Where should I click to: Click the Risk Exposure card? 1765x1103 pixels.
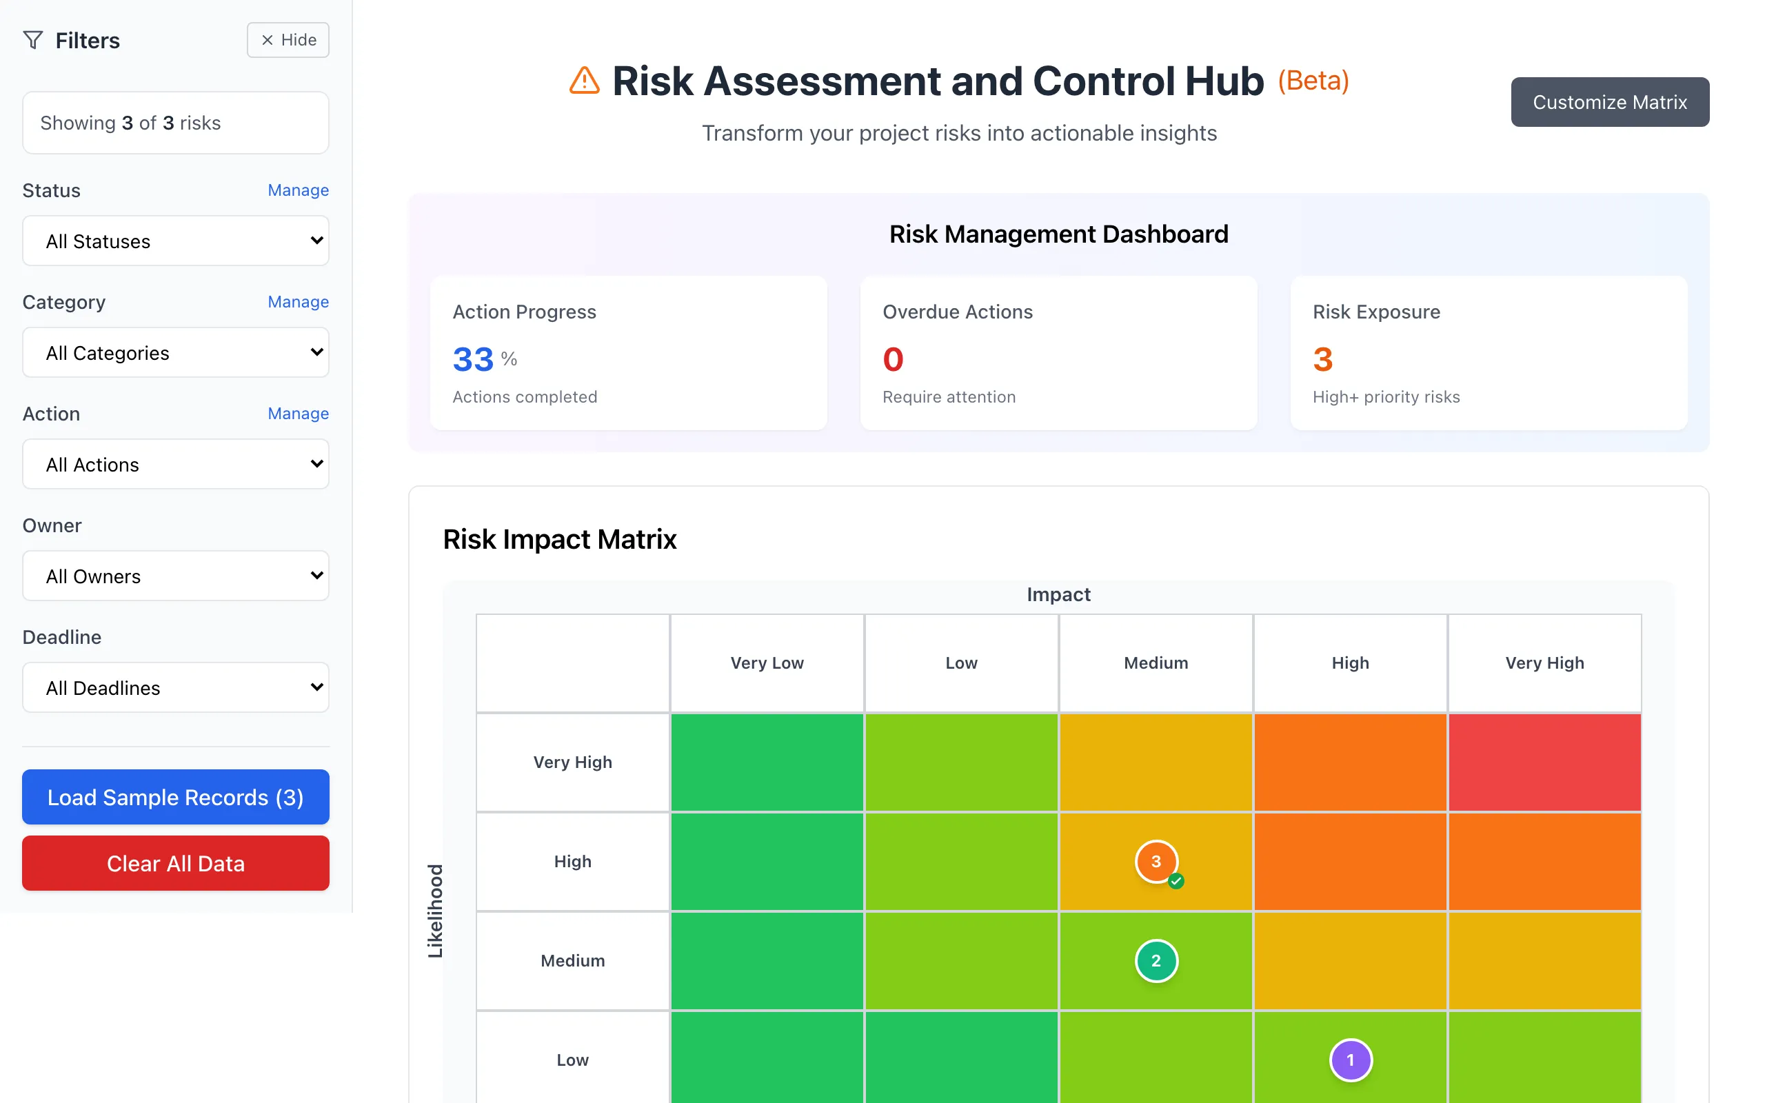tap(1489, 353)
